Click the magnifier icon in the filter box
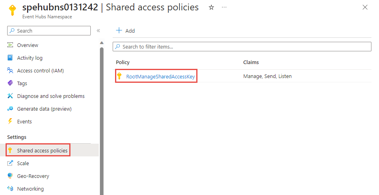Viewport: 379px width, 195px height. [x=117, y=47]
